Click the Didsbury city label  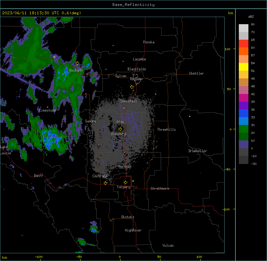point(119,134)
